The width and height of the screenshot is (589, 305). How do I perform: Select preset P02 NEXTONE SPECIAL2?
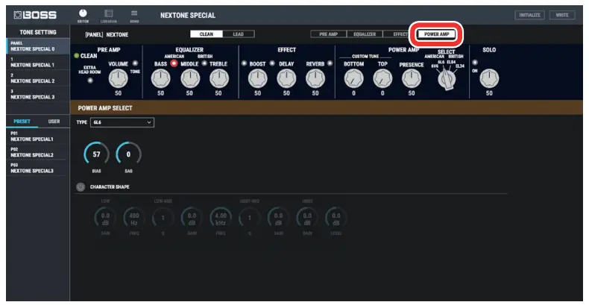click(x=38, y=152)
